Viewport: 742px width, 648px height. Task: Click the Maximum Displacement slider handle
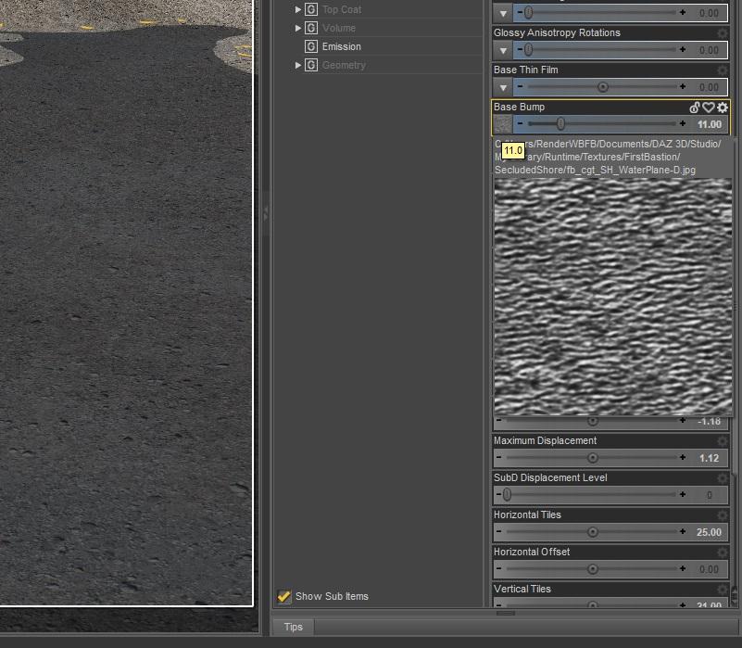point(592,458)
